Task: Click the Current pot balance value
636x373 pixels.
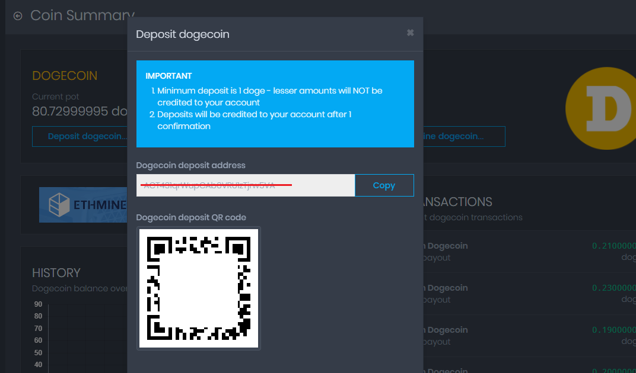Action: click(80, 111)
